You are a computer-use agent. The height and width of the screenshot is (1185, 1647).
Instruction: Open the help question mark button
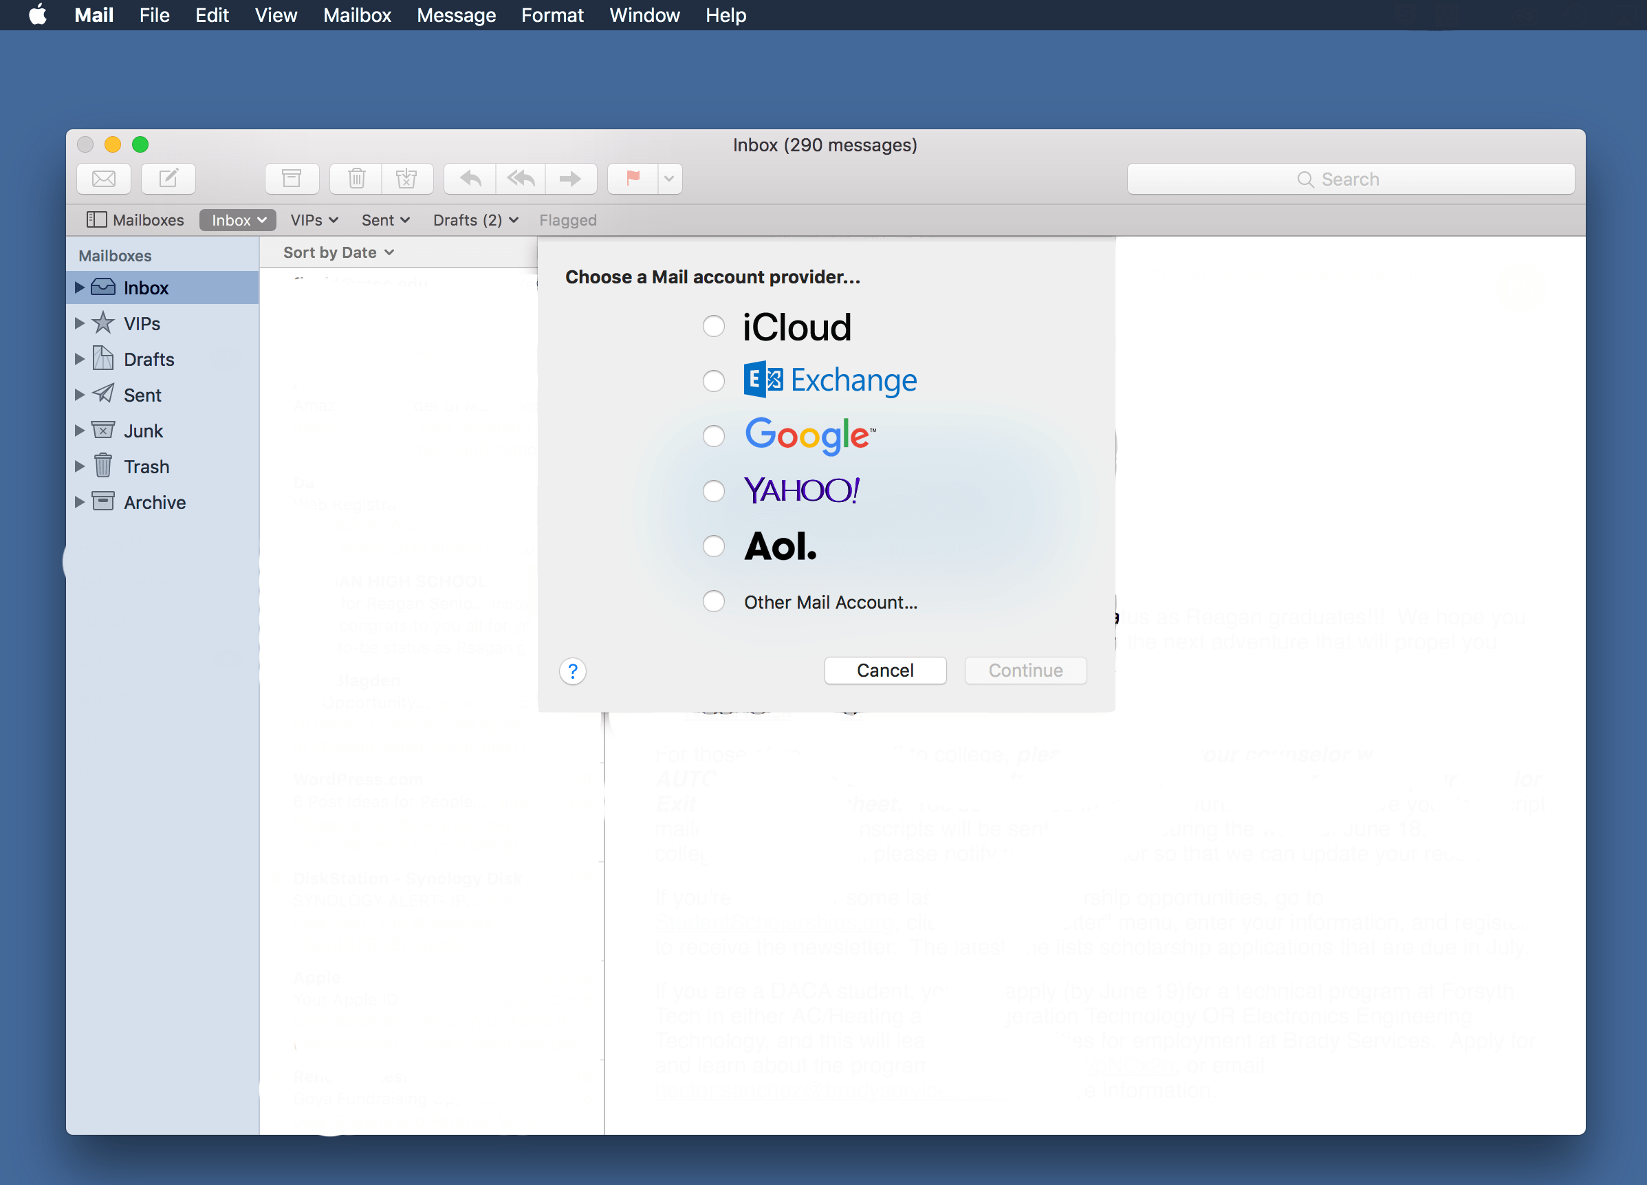pyautogui.click(x=573, y=671)
